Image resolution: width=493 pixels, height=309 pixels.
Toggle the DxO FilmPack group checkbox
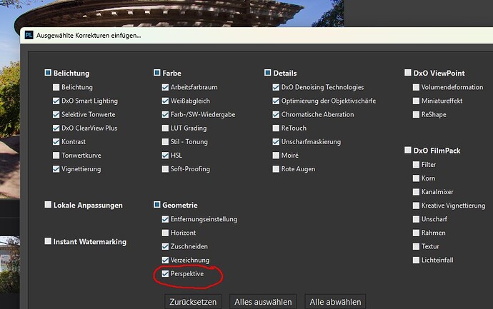408,150
